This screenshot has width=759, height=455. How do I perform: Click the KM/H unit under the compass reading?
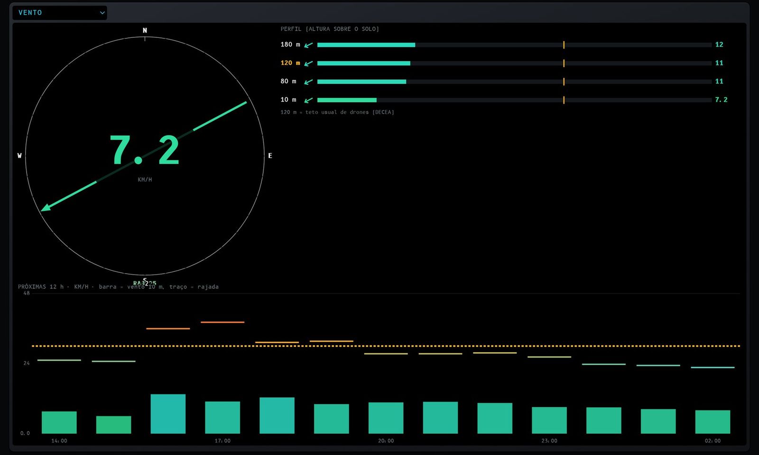coord(145,180)
